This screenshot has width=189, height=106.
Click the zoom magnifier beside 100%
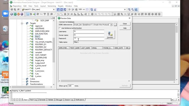coord(76,9)
